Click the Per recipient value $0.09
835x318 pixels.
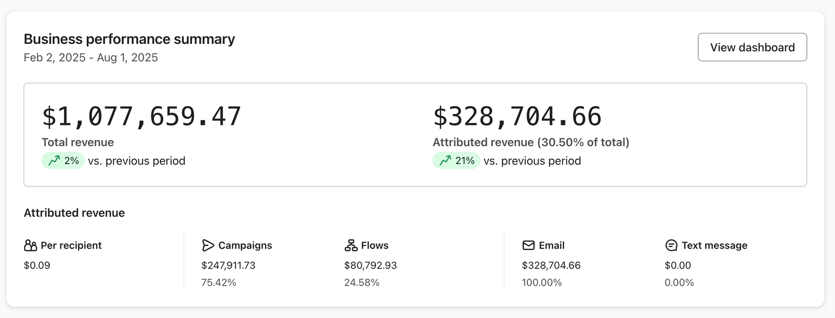[x=37, y=265]
